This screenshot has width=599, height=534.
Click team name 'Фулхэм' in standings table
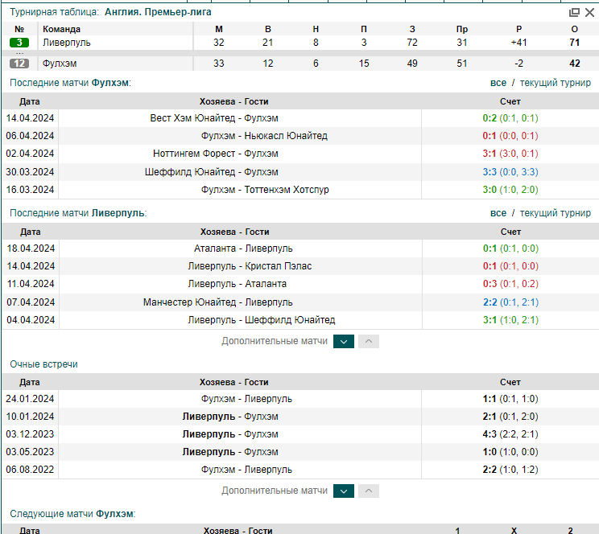point(60,64)
